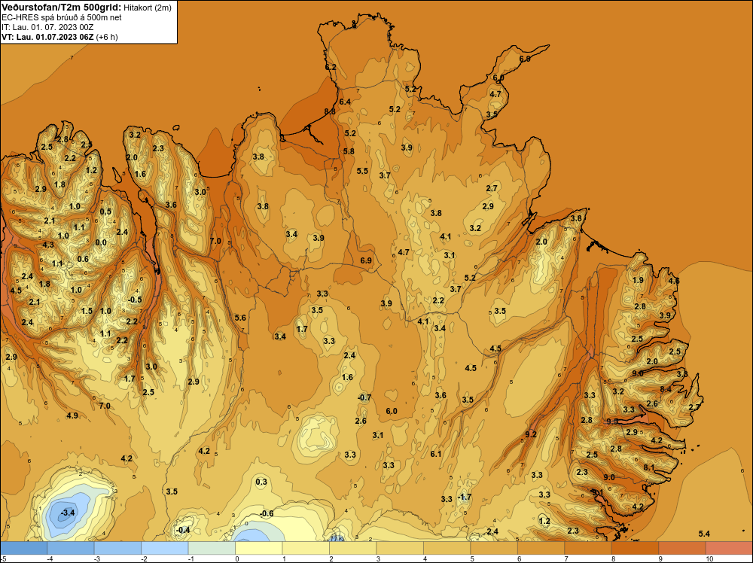Pick the legend color between -1 and 0
Image resolution: width=753 pixels, height=563 pixels.
[212, 548]
